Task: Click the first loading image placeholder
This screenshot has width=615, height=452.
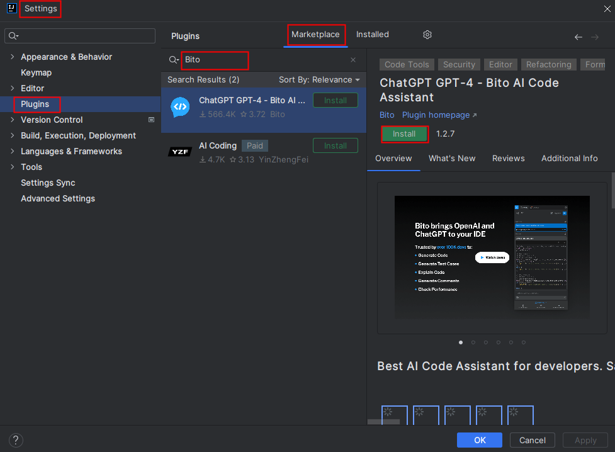Action: point(395,415)
